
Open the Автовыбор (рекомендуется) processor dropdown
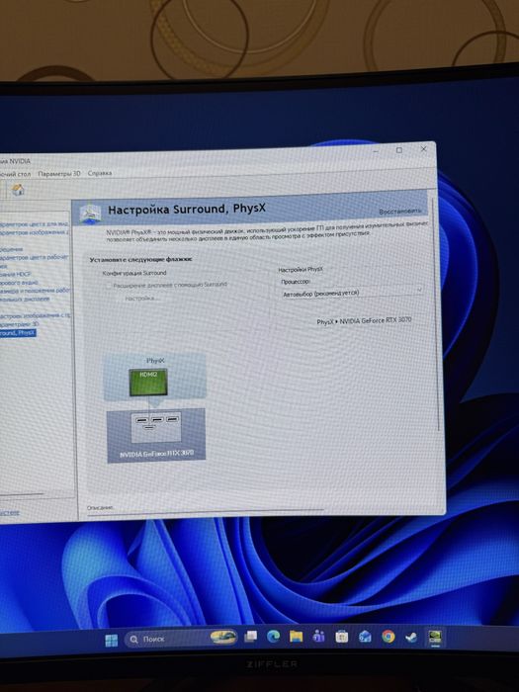[352, 293]
